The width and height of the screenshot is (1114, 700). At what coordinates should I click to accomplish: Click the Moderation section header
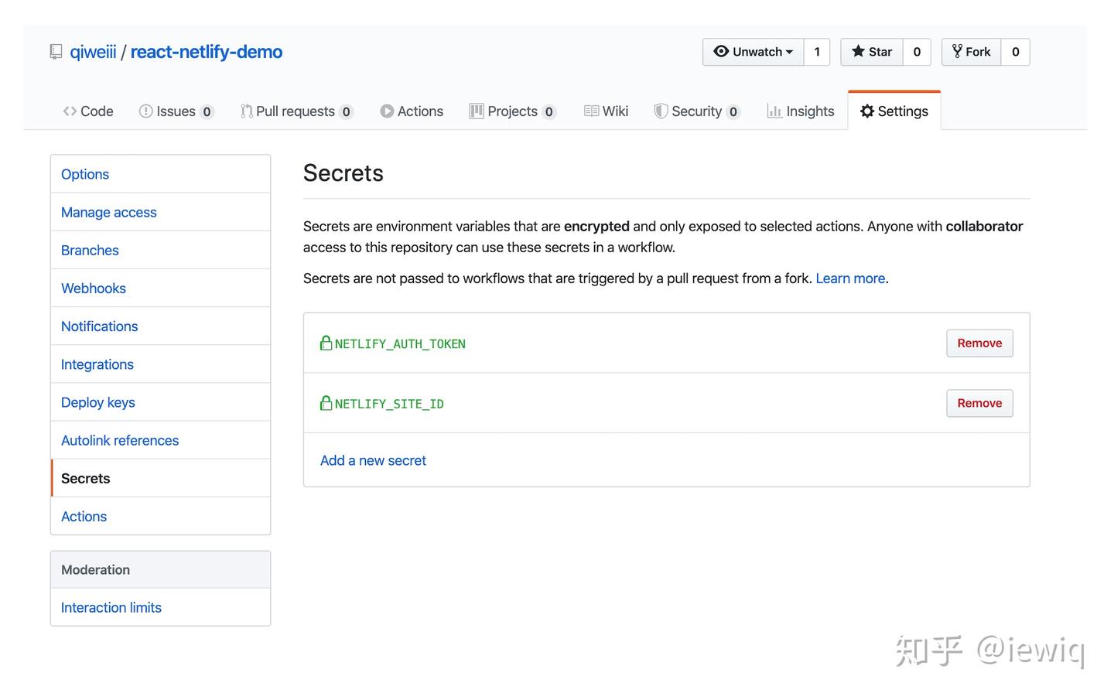161,569
